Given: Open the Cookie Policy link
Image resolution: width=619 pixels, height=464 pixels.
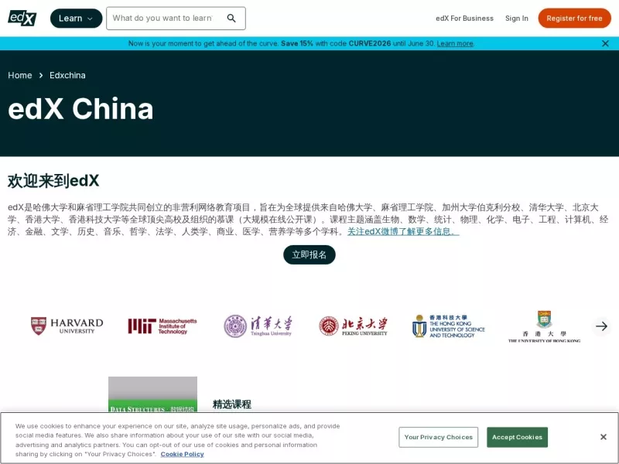Looking at the screenshot, I should (183, 454).
